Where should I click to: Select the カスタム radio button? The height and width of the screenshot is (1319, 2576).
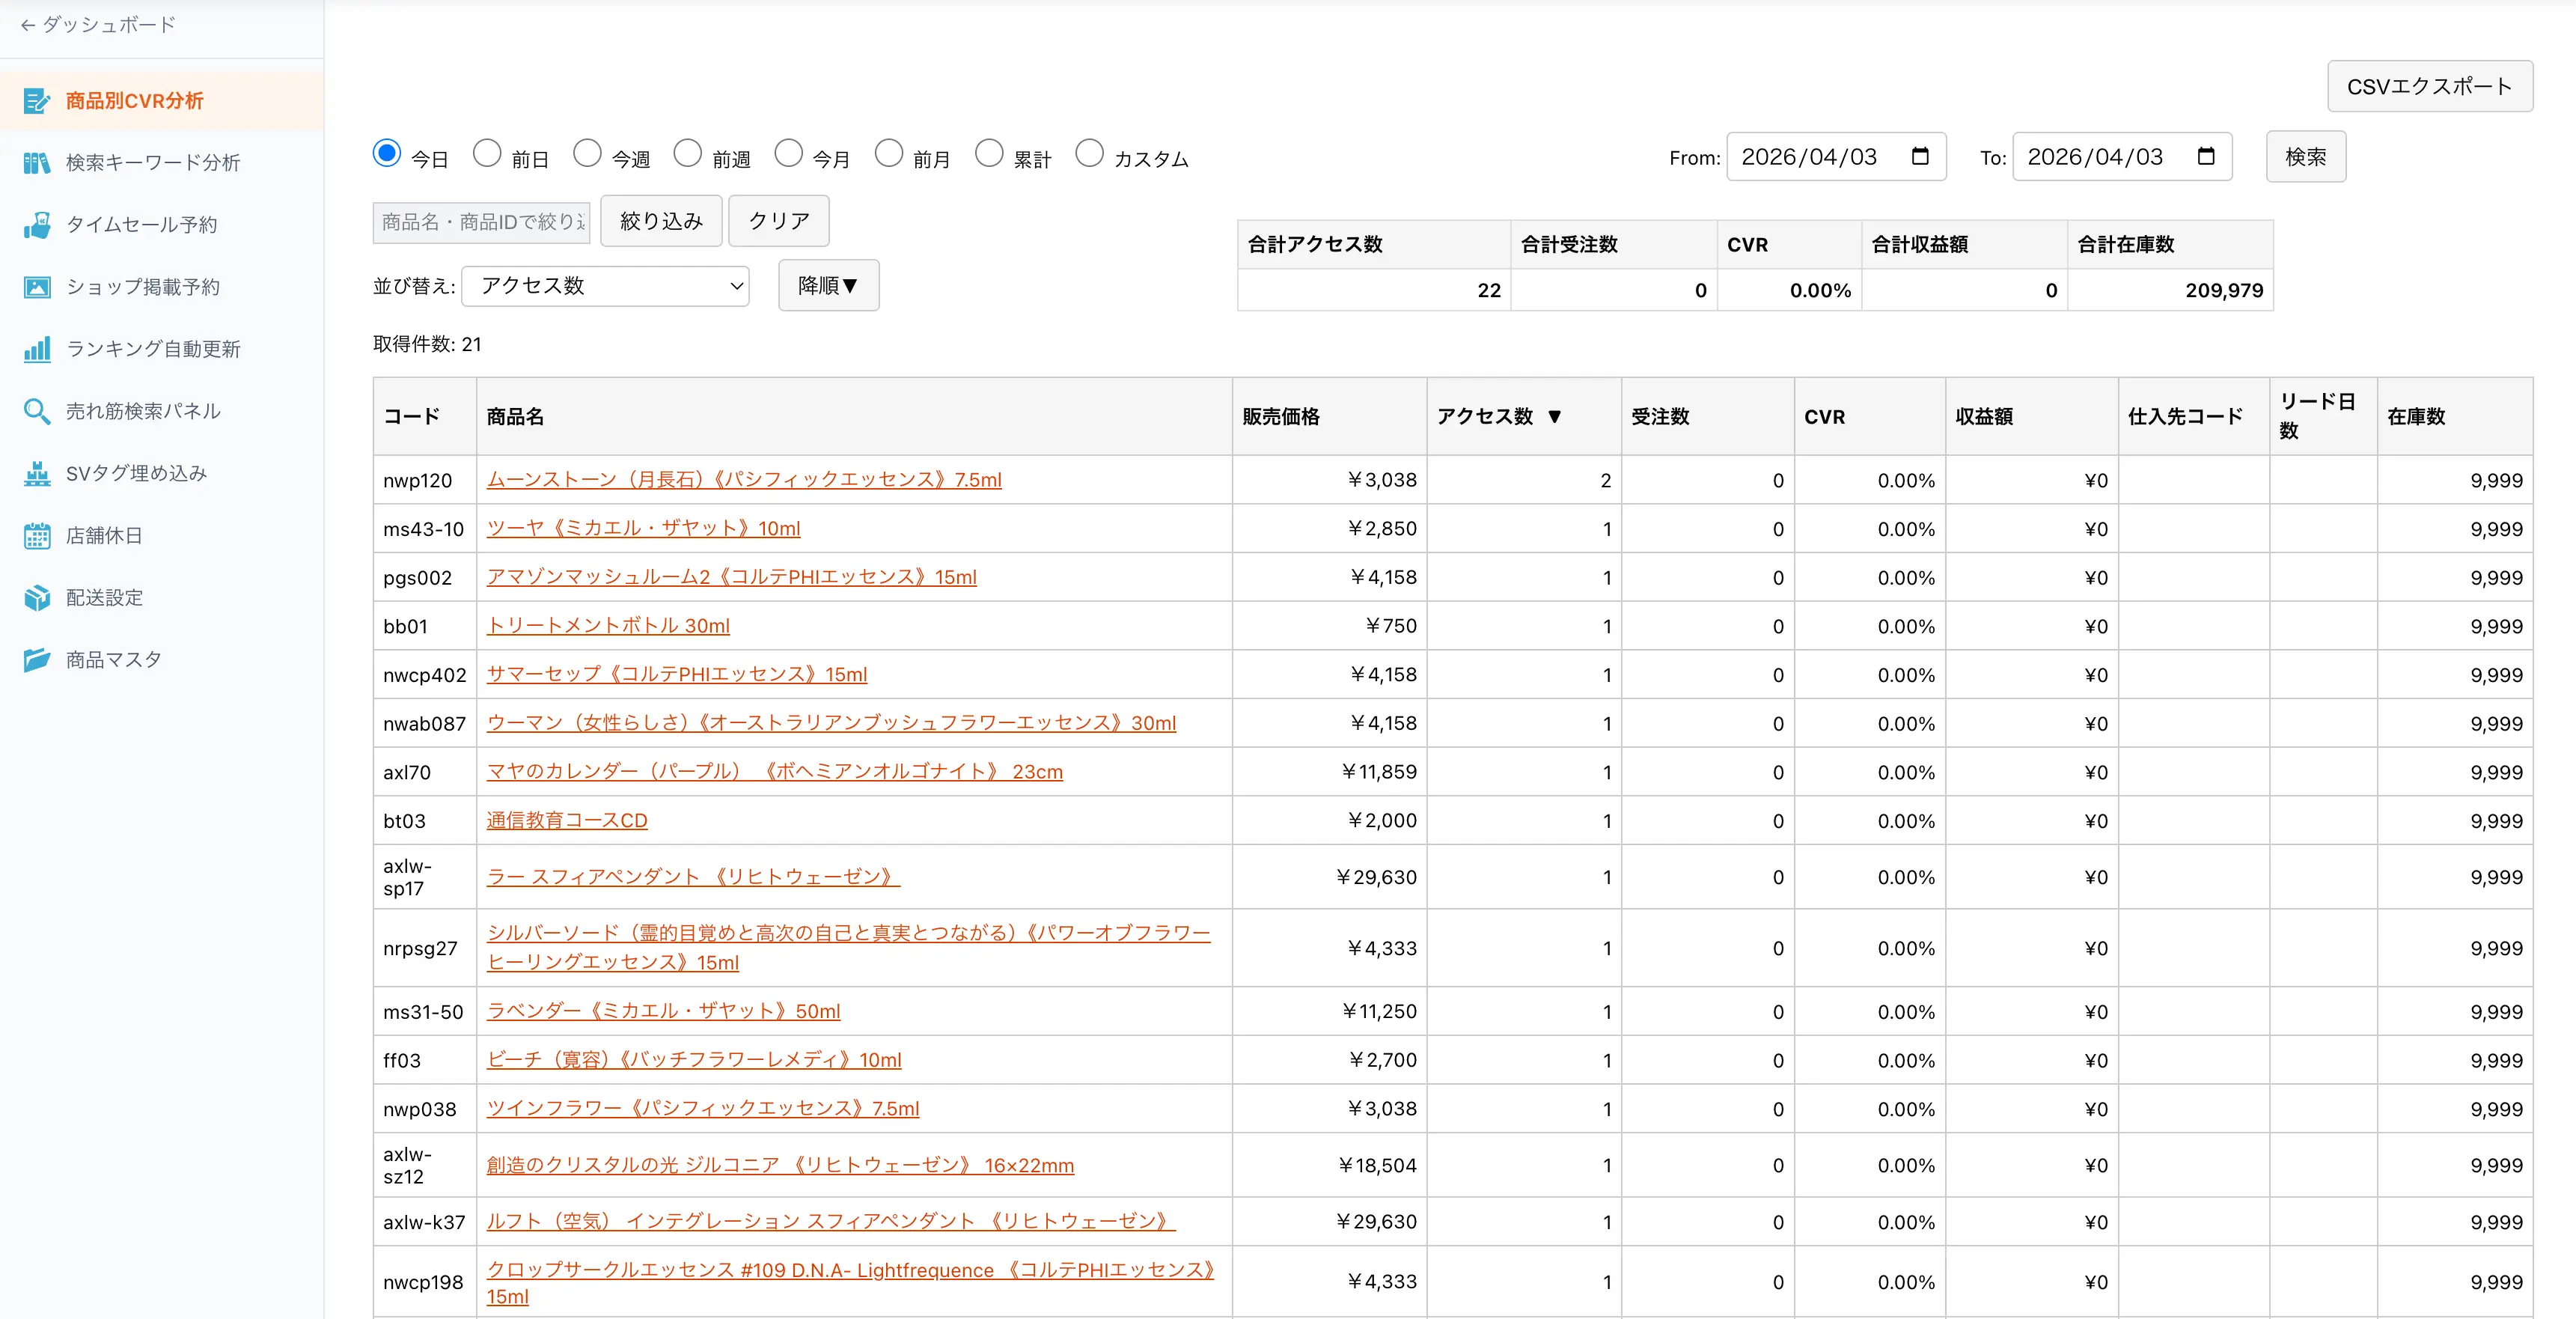click(1089, 153)
